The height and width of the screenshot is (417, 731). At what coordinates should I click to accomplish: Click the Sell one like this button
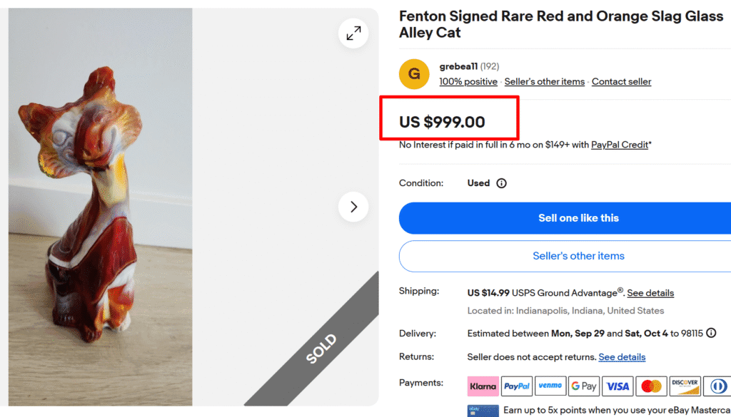click(578, 218)
